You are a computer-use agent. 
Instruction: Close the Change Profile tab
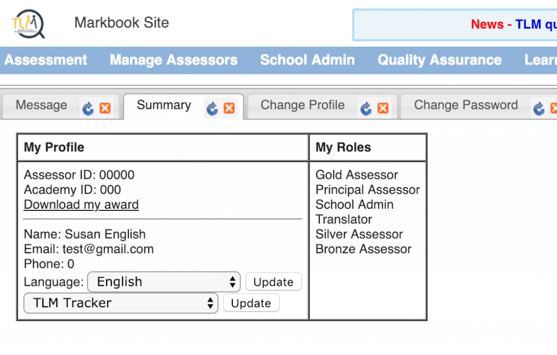coord(383,108)
